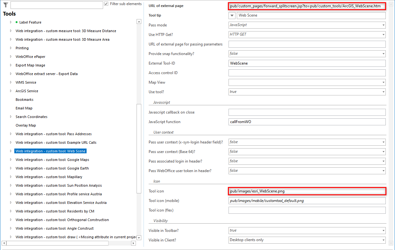Expand the WebOffice ePaper entry

(11, 57)
